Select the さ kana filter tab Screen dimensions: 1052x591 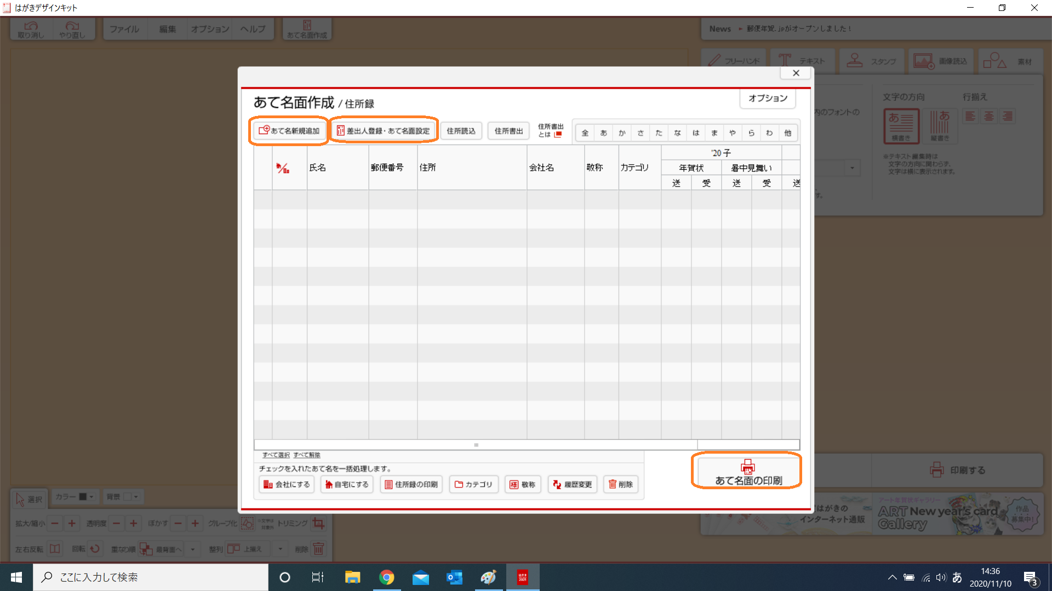point(641,133)
